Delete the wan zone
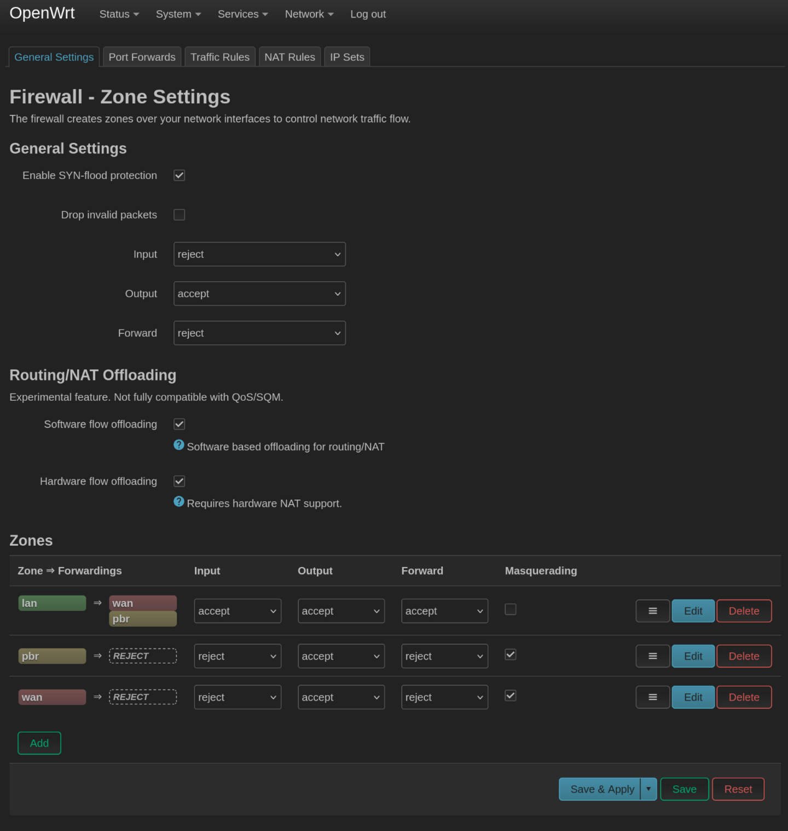 pos(744,697)
